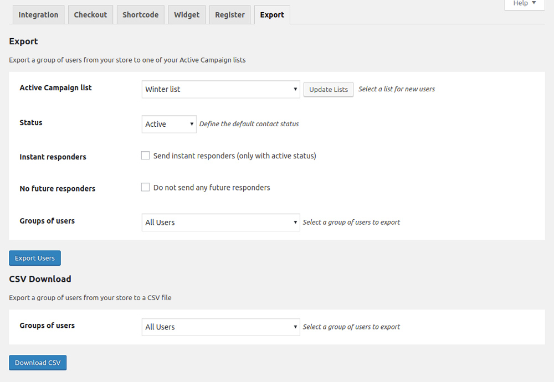
Task: Click the arrow on the Winter list dropdown
Action: pyautogui.click(x=295, y=89)
